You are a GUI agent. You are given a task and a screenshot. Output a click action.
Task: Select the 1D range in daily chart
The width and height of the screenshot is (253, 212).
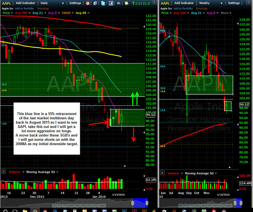coord(94,205)
